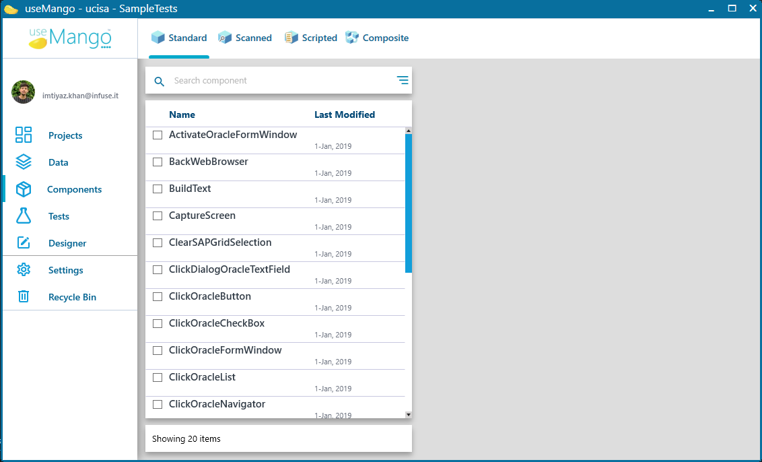Screen dimensions: 762x462
Task: Select the ClickOracleNavigator component name
Action: coord(217,404)
